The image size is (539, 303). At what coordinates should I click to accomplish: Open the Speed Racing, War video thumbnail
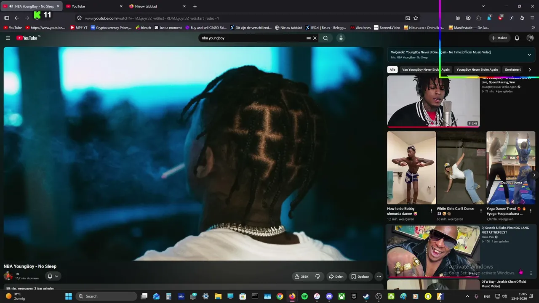(x=433, y=101)
